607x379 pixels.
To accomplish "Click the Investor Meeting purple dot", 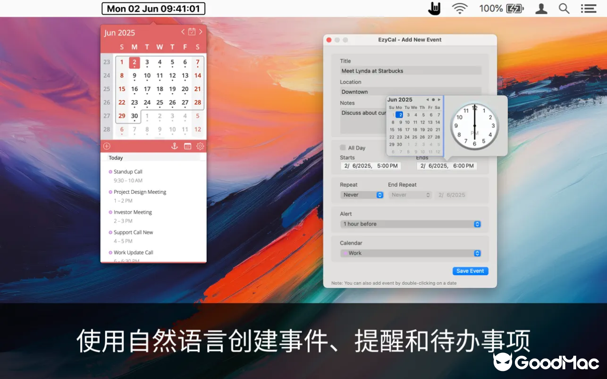I will pyautogui.click(x=110, y=212).
